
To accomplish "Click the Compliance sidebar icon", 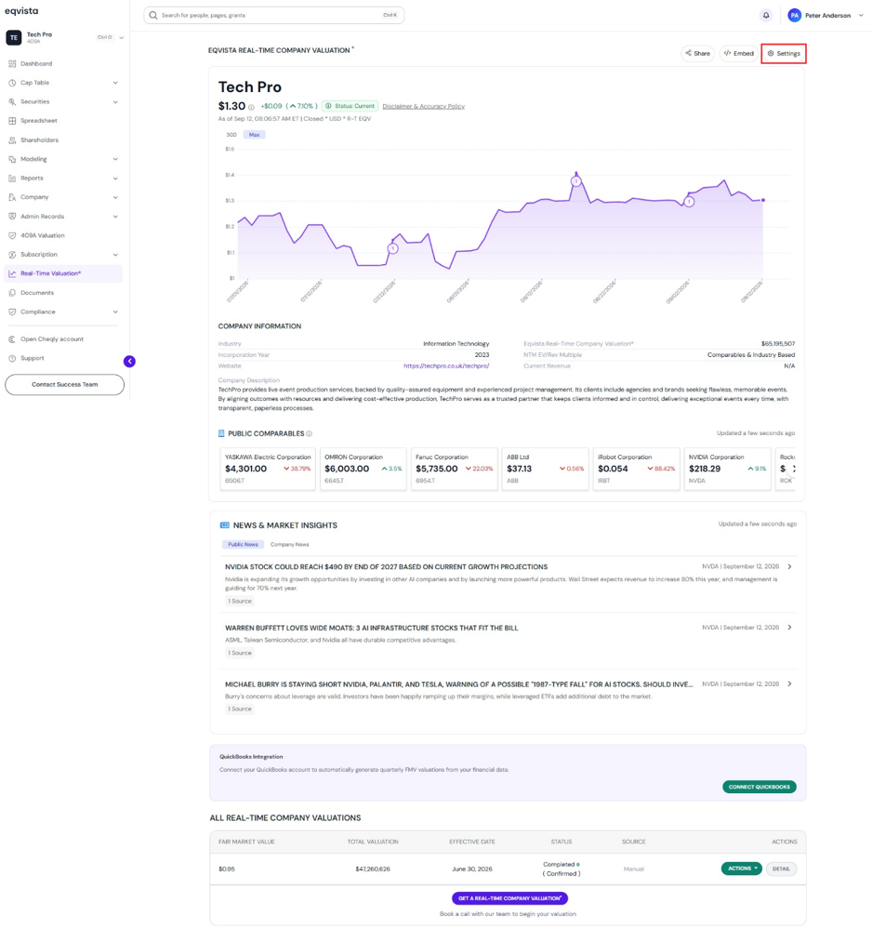I will click(12, 312).
